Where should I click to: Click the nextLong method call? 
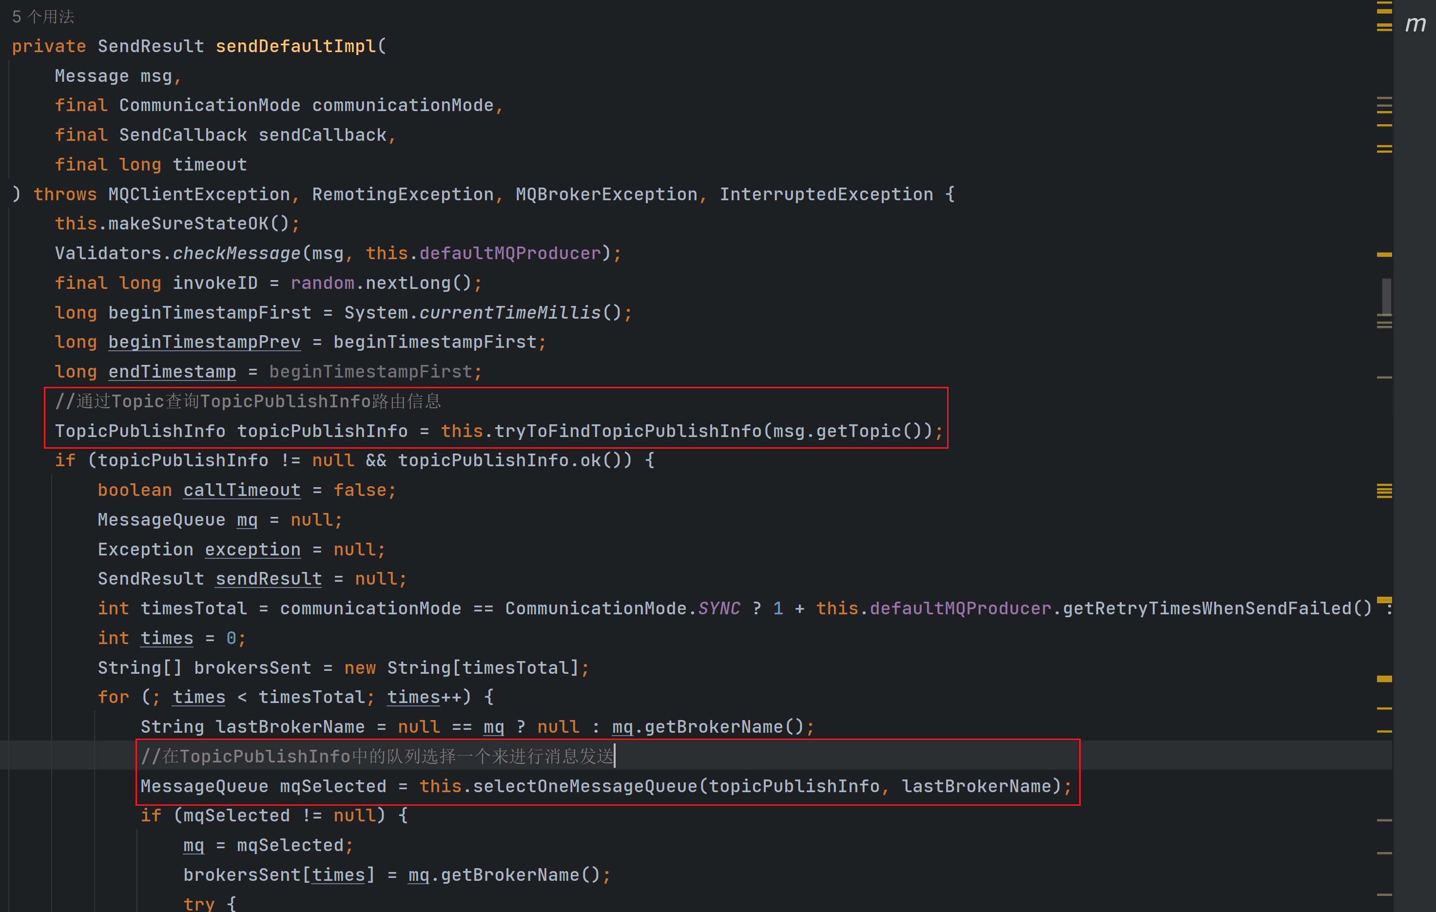(x=408, y=283)
